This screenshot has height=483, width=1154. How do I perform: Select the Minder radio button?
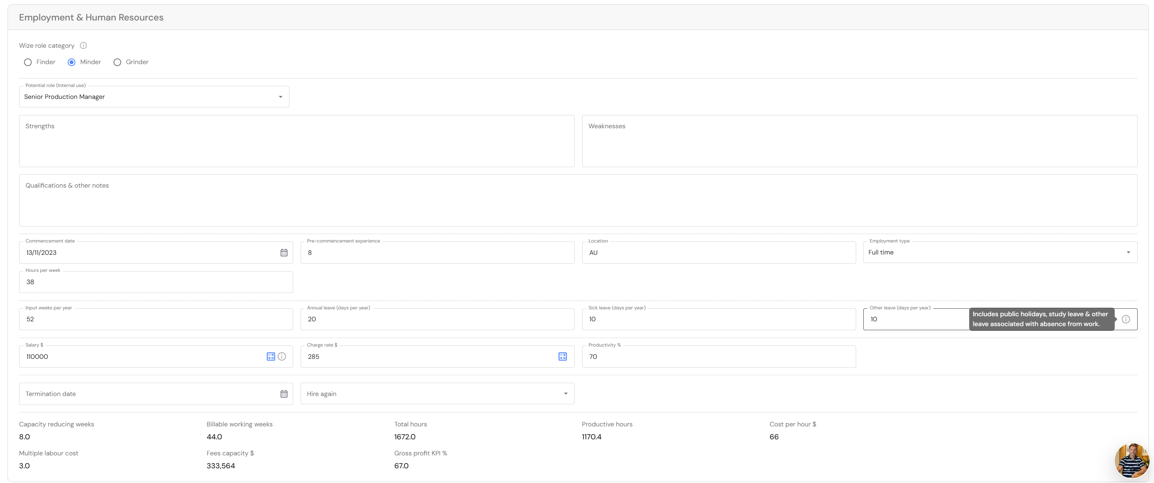pos(72,62)
